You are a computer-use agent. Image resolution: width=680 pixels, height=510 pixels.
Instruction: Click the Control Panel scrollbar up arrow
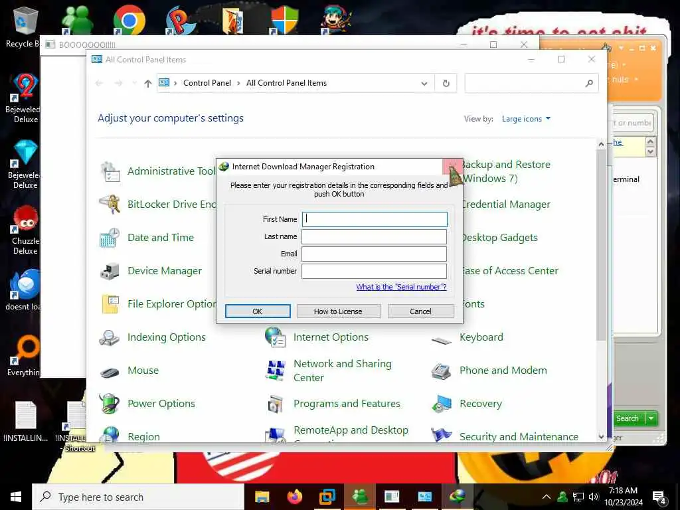pyautogui.click(x=601, y=144)
